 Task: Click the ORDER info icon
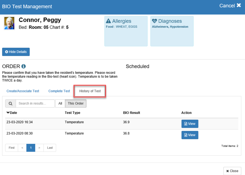24,66
